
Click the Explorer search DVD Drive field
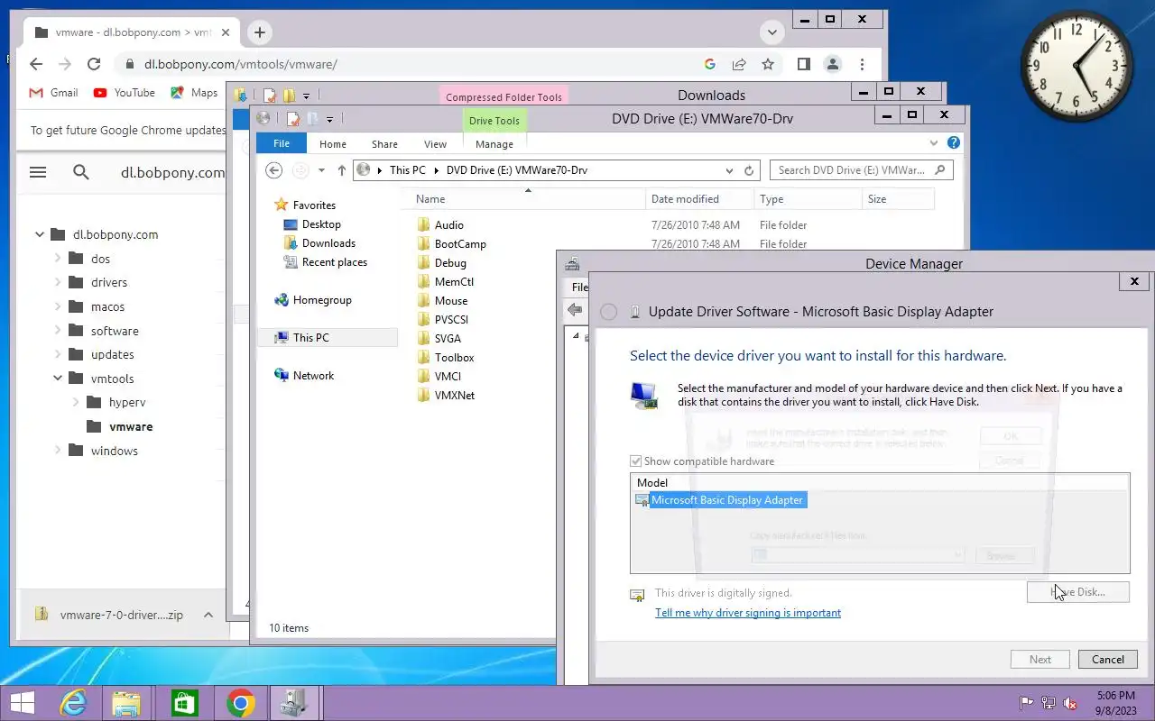pyautogui.click(x=853, y=170)
